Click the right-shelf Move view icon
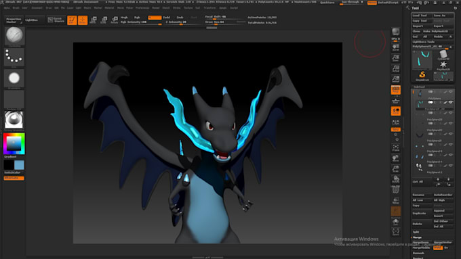Screen dimensions: 461x259 coord(396,159)
